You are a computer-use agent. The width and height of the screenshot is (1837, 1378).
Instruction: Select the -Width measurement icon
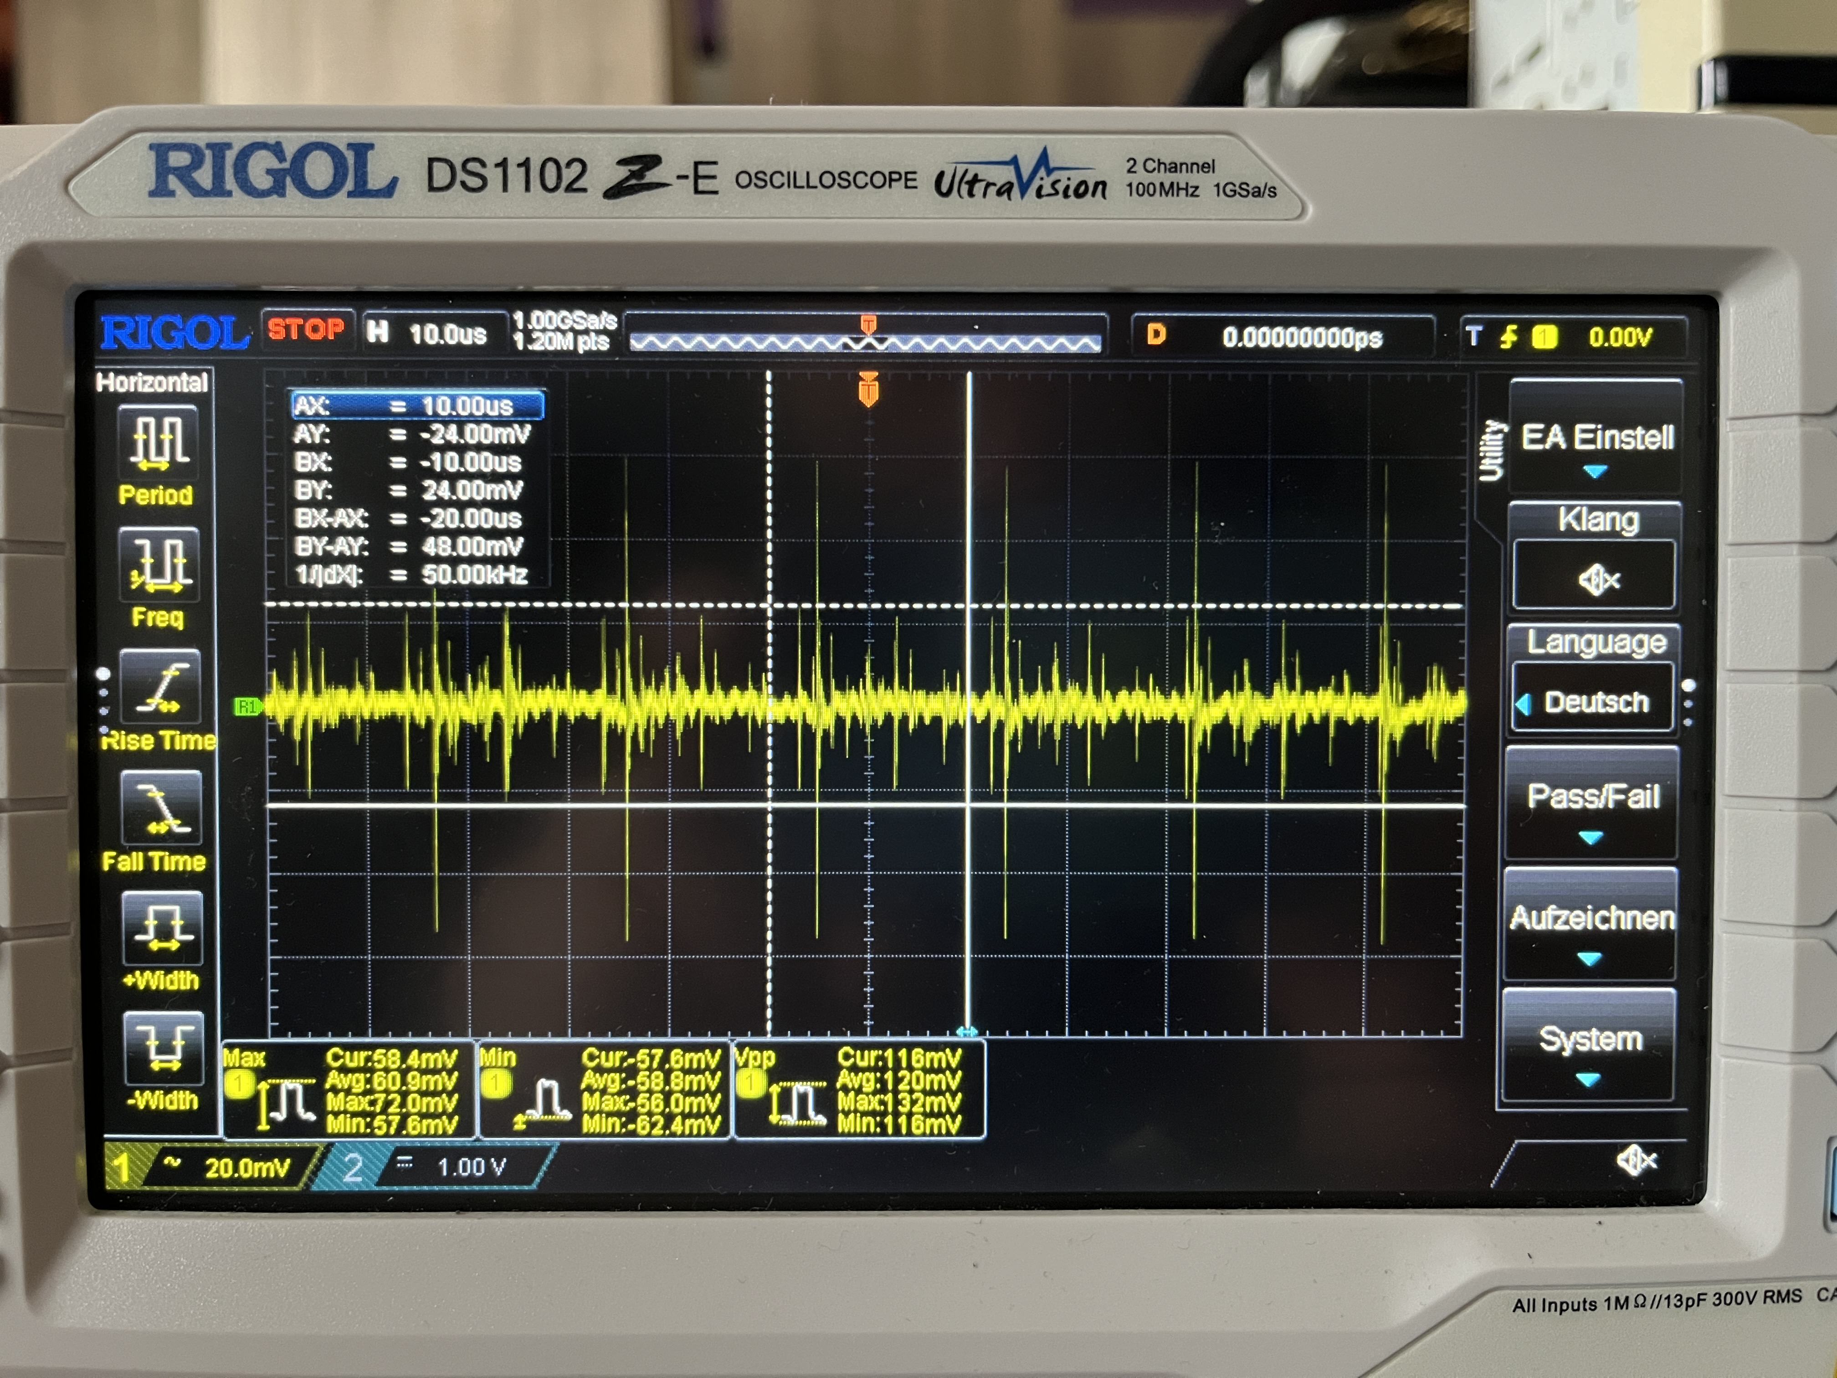[163, 1048]
